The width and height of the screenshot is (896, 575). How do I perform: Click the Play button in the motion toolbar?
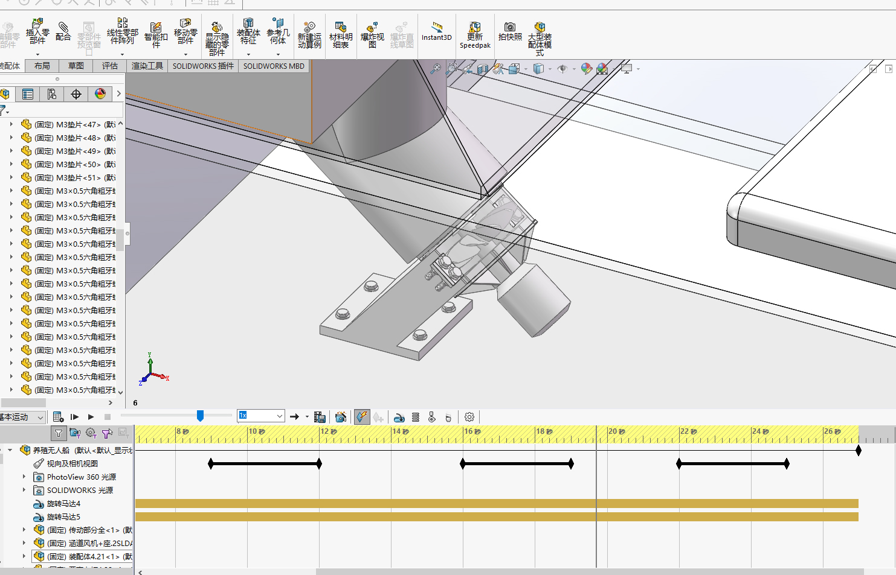(x=91, y=417)
